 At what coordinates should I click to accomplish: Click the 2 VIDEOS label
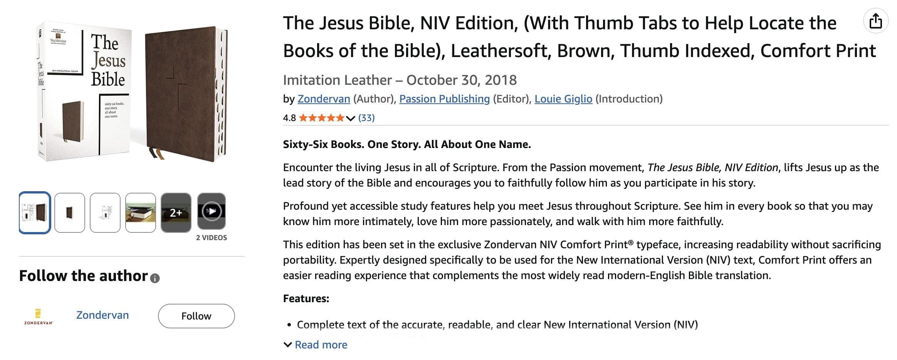(x=212, y=238)
